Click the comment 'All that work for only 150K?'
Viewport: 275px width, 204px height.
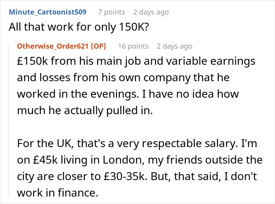tap(79, 27)
